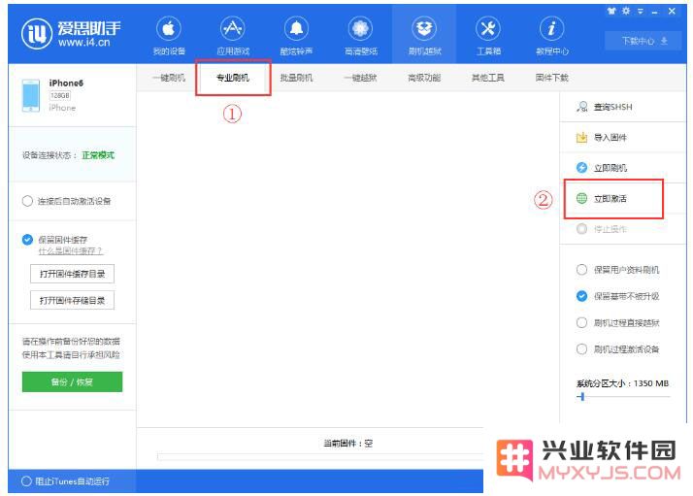Image resolution: width=693 pixels, height=496 pixels.
Task: Open 什么是固件缓存？ link
Action: (x=71, y=251)
